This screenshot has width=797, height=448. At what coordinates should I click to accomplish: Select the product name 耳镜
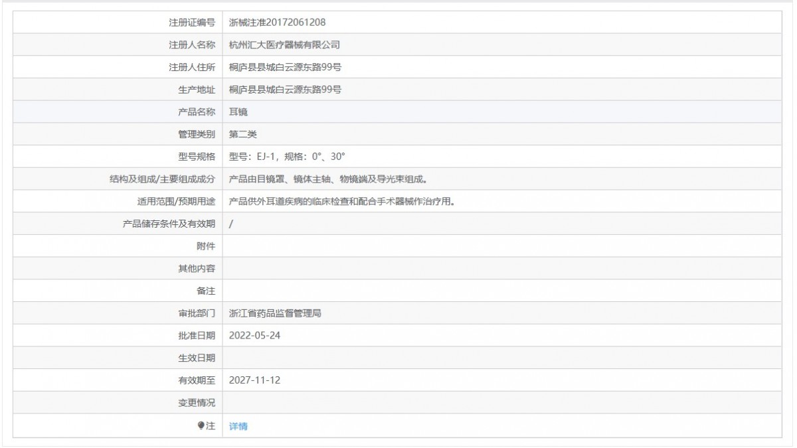[238, 112]
